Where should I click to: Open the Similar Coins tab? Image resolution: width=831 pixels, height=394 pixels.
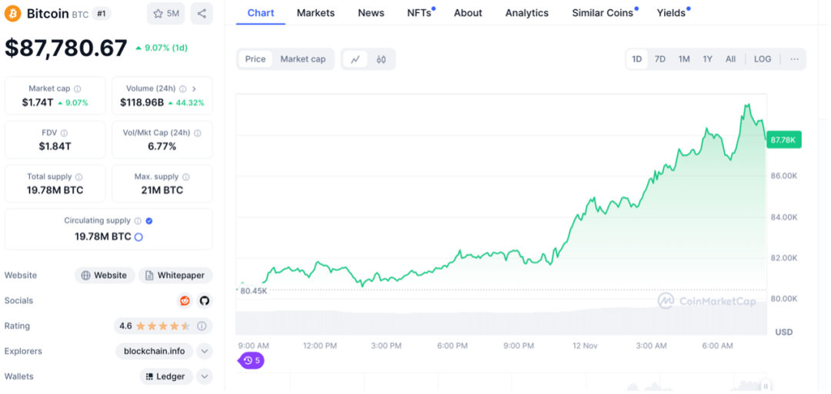(x=604, y=13)
